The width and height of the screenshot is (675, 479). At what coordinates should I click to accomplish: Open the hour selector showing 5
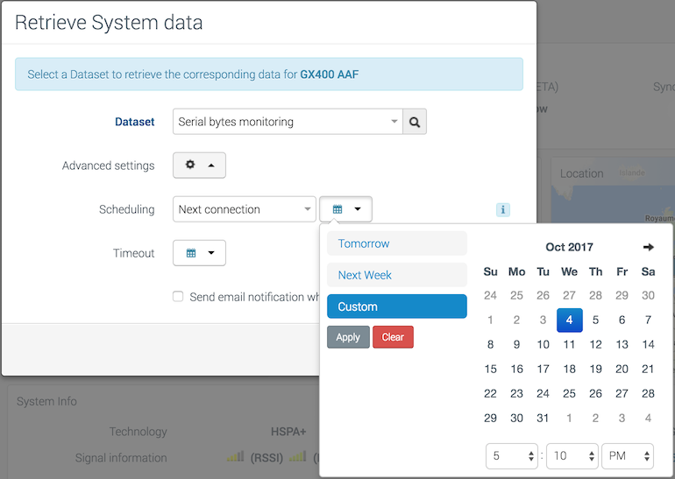point(512,456)
